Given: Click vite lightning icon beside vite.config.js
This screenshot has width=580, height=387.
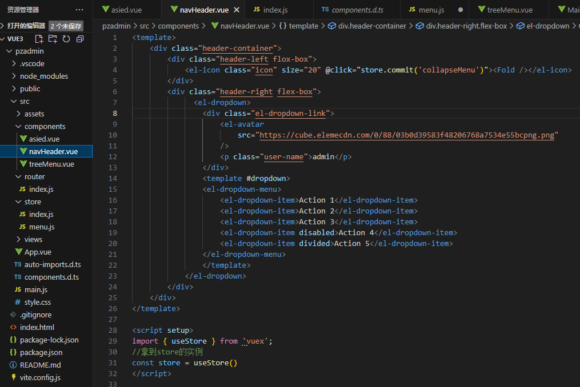Looking at the screenshot, I should point(14,377).
